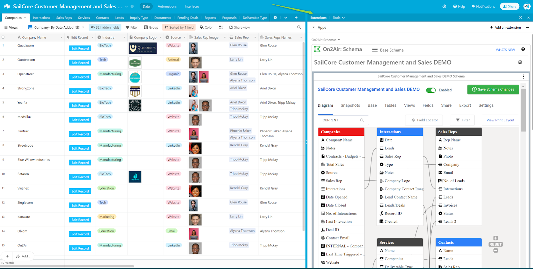Click the search magnifier in view toolbar
533x269 pixels.
299,27
